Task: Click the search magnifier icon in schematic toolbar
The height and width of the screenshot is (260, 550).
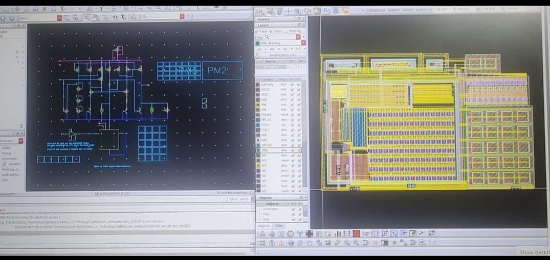Action: pyautogui.click(x=145, y=17)
